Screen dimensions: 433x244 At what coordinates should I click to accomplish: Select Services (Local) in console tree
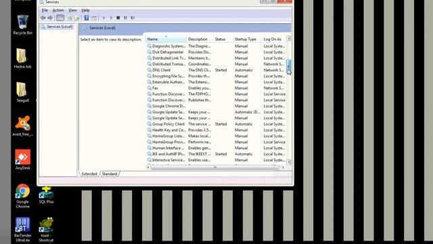[57, 27]
